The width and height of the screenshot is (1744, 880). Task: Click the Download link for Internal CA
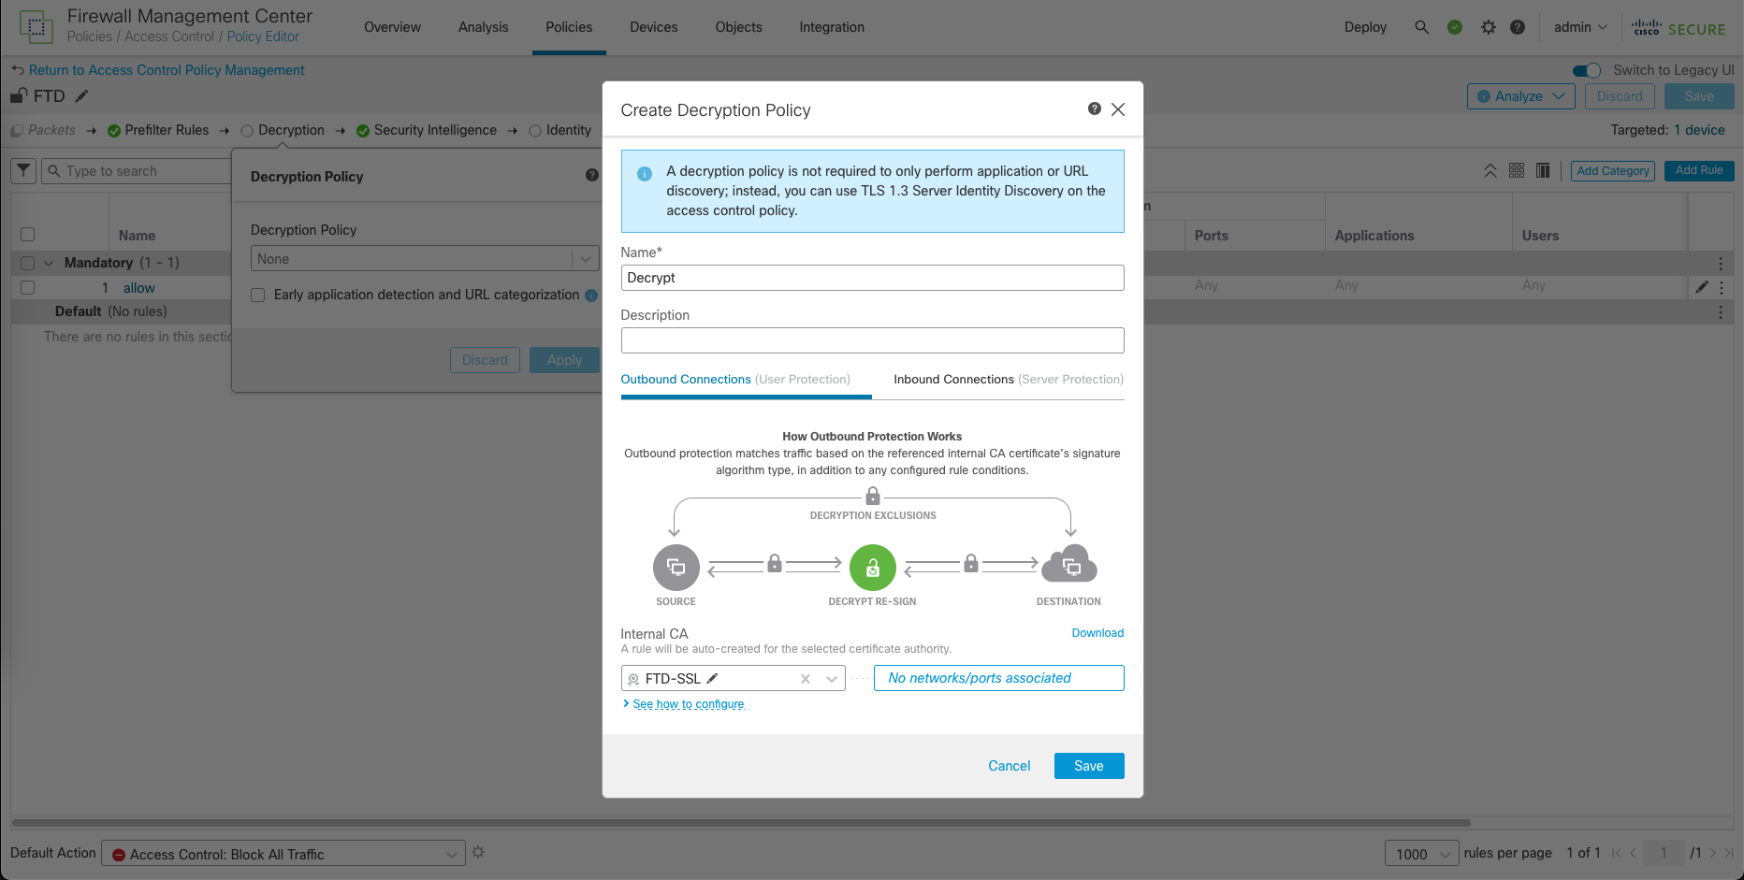pos(1097,633)
